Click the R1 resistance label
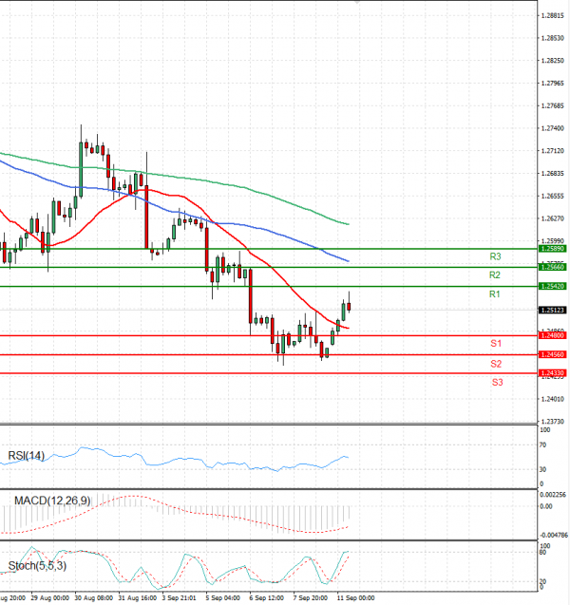The height and width of the screenshot is (605, 570). click(x=494, y=294)
